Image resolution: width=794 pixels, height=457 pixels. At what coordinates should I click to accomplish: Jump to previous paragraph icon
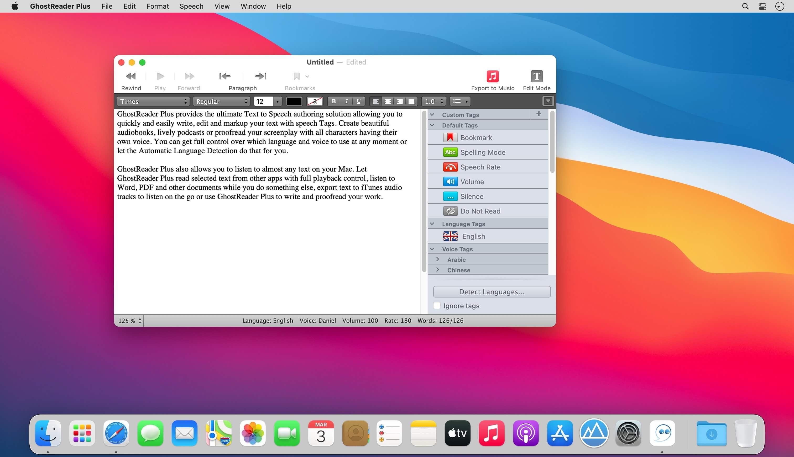[225, 76]
